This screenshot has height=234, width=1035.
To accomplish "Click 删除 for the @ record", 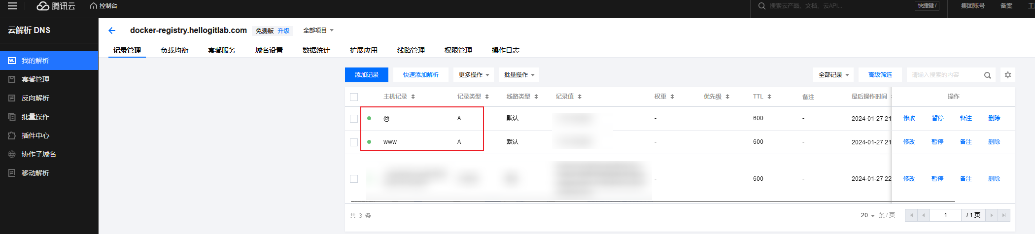I will click(994, 118).
